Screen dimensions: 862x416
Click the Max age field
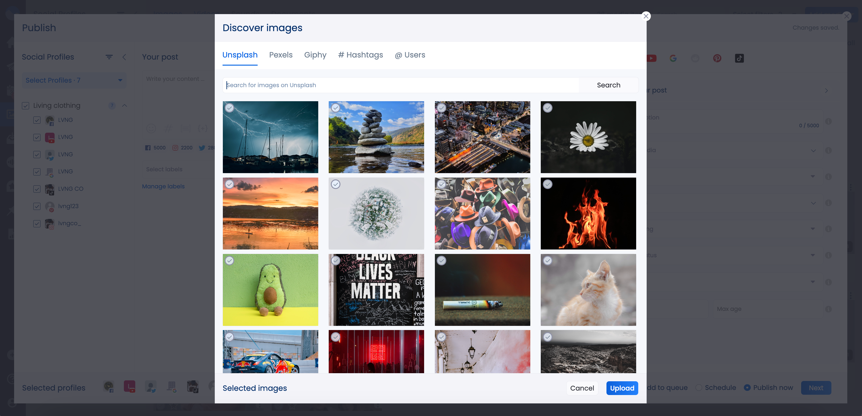tap(768, 309)
